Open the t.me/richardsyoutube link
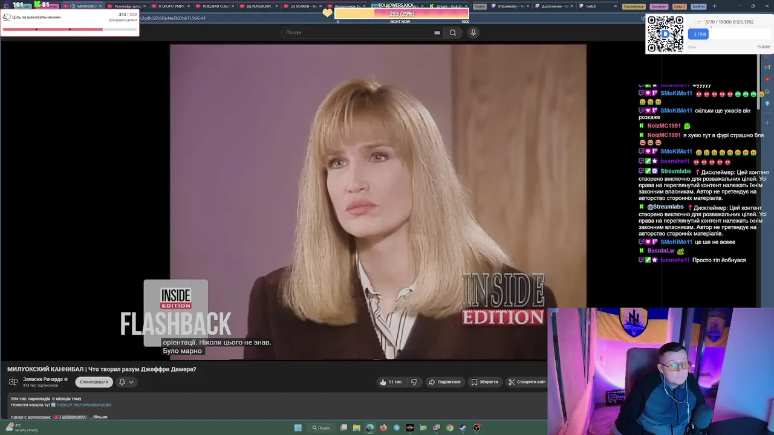 (x=84, y=405)
